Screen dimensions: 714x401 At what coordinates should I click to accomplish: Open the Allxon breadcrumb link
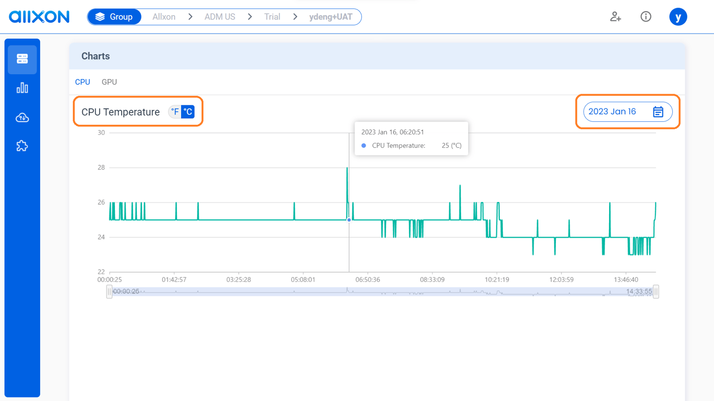coord(164,17)
